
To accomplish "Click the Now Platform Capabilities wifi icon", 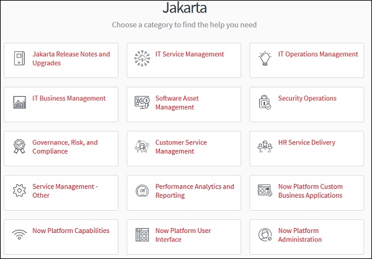I will coord(20,235).
